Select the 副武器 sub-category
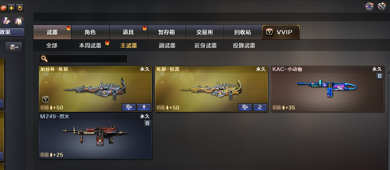This screenshot has height=170, width=390. click(x=167, y=46)
